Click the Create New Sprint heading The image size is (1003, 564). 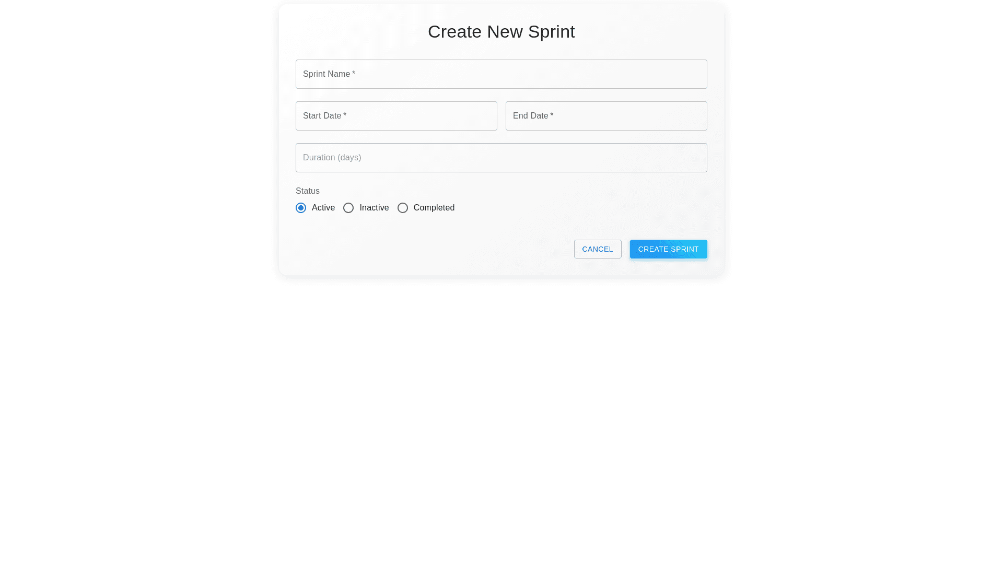tap(501, 32)
